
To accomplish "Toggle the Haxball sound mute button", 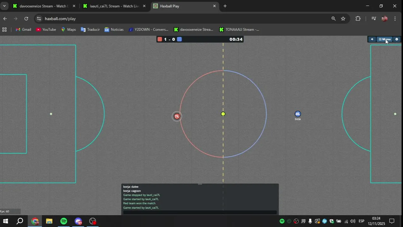I will point(372,39).
